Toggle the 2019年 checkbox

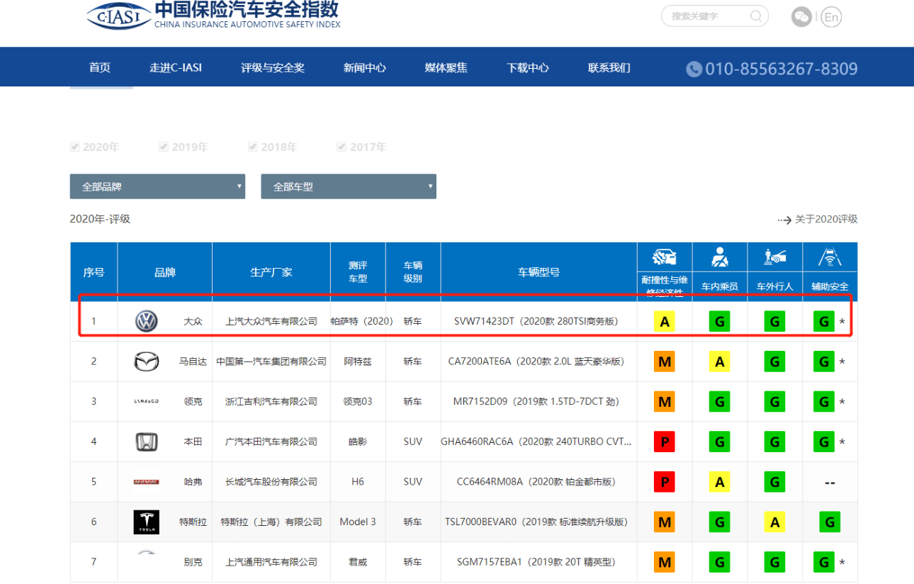(x=164, y=147)
